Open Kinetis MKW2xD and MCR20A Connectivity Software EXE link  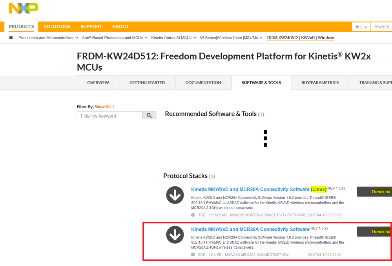(x=250, y=229)
